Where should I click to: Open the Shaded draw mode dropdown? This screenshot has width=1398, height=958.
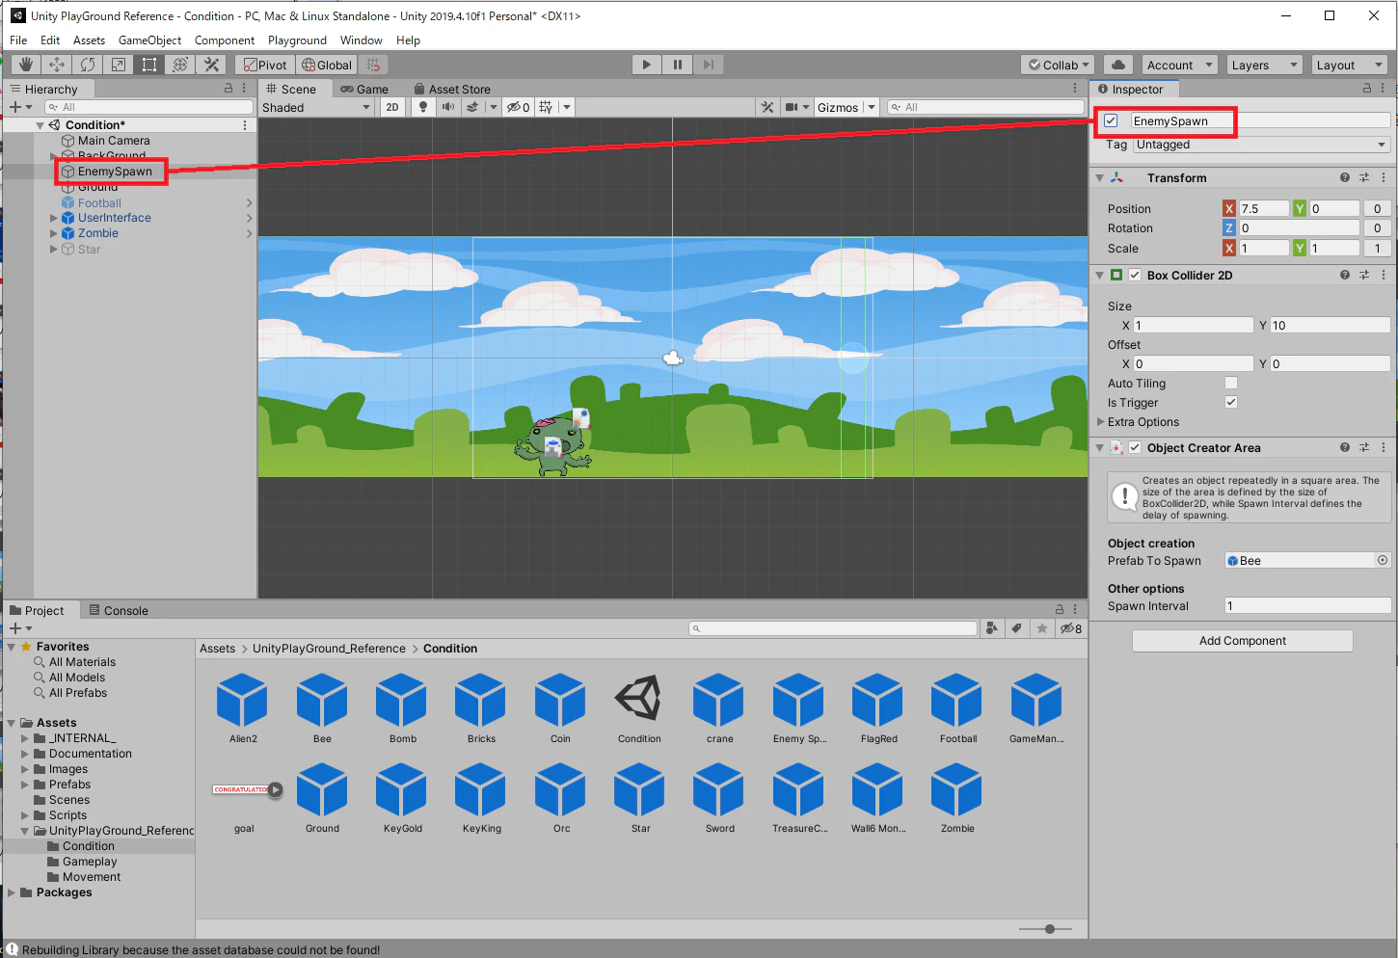(x=316, y=107)
